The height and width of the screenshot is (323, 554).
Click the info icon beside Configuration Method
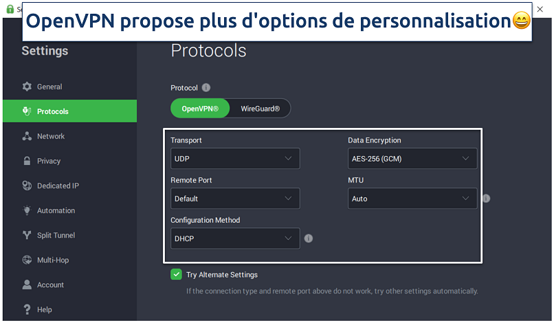(309, 238)
